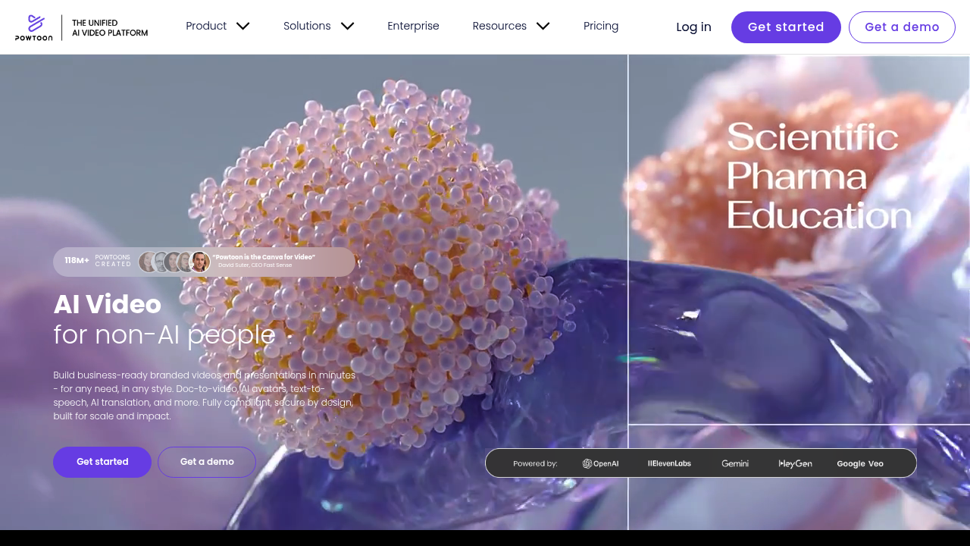
Task: Click the hero Get a demo button
Action: click(207, 462)
